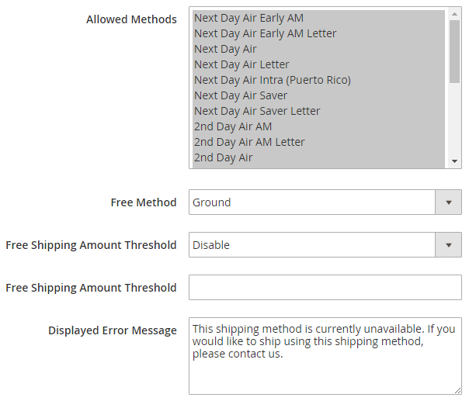This screenshot has width=469, height=401.
Task: Click the Free Method dropdown arrow
Action: pyautogui.click(x=448, y=202)
